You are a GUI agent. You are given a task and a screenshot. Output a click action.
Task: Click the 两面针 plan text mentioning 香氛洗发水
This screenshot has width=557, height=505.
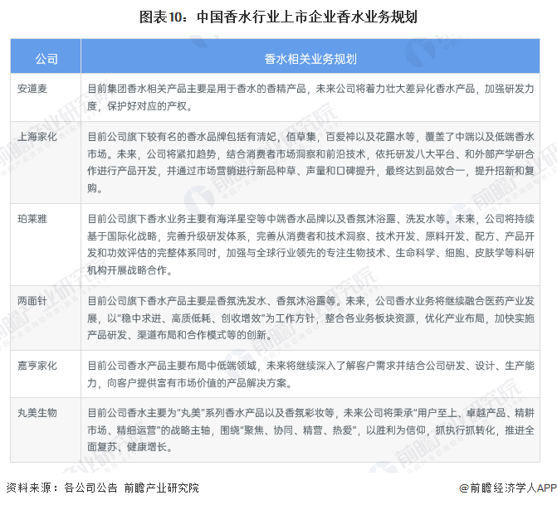point(310,318)
